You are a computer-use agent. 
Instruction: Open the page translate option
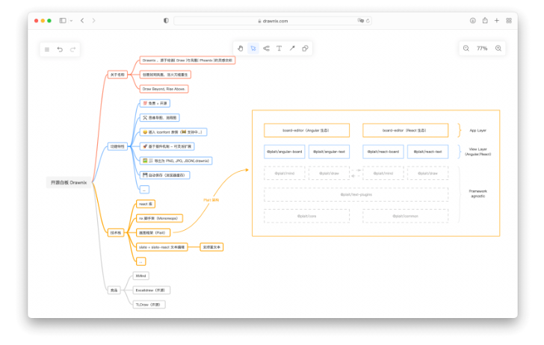360,20
